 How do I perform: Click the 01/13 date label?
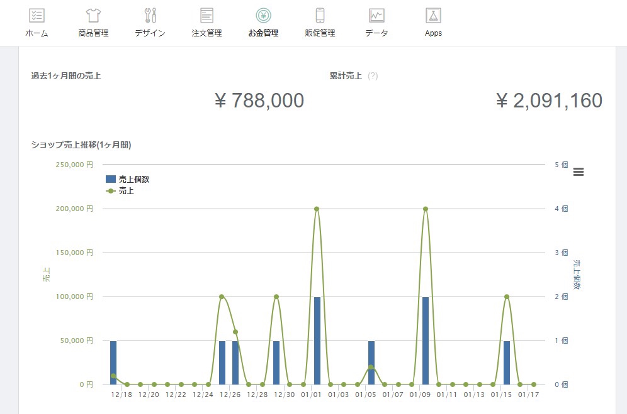click(x=474, y=395)
